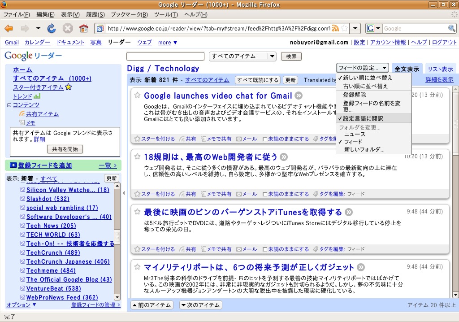459x322 pixels.
Task: Click the TechCrunch (489) feed icon
Action: point(23,253)
